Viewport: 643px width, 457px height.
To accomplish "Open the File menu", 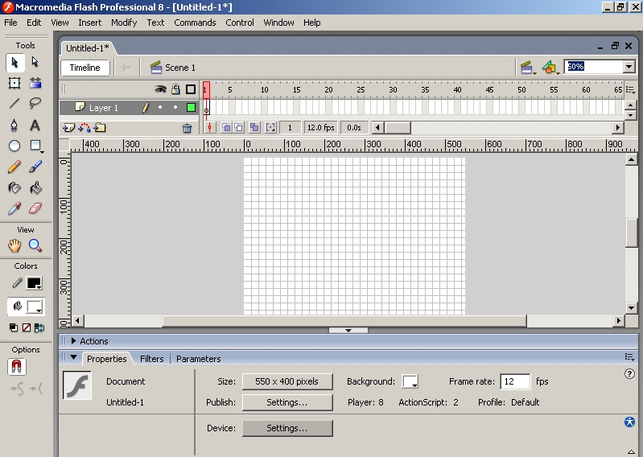I will click(10, 23).
